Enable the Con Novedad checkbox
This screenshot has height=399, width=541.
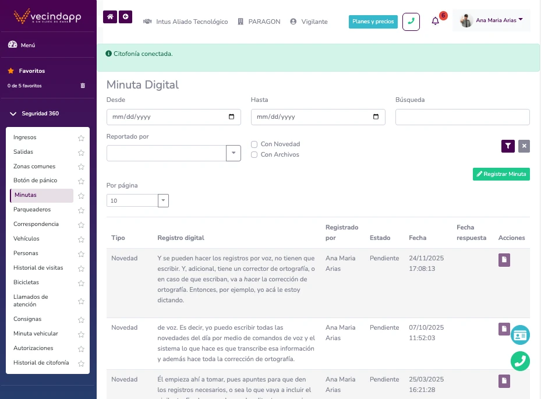[254, 144]
